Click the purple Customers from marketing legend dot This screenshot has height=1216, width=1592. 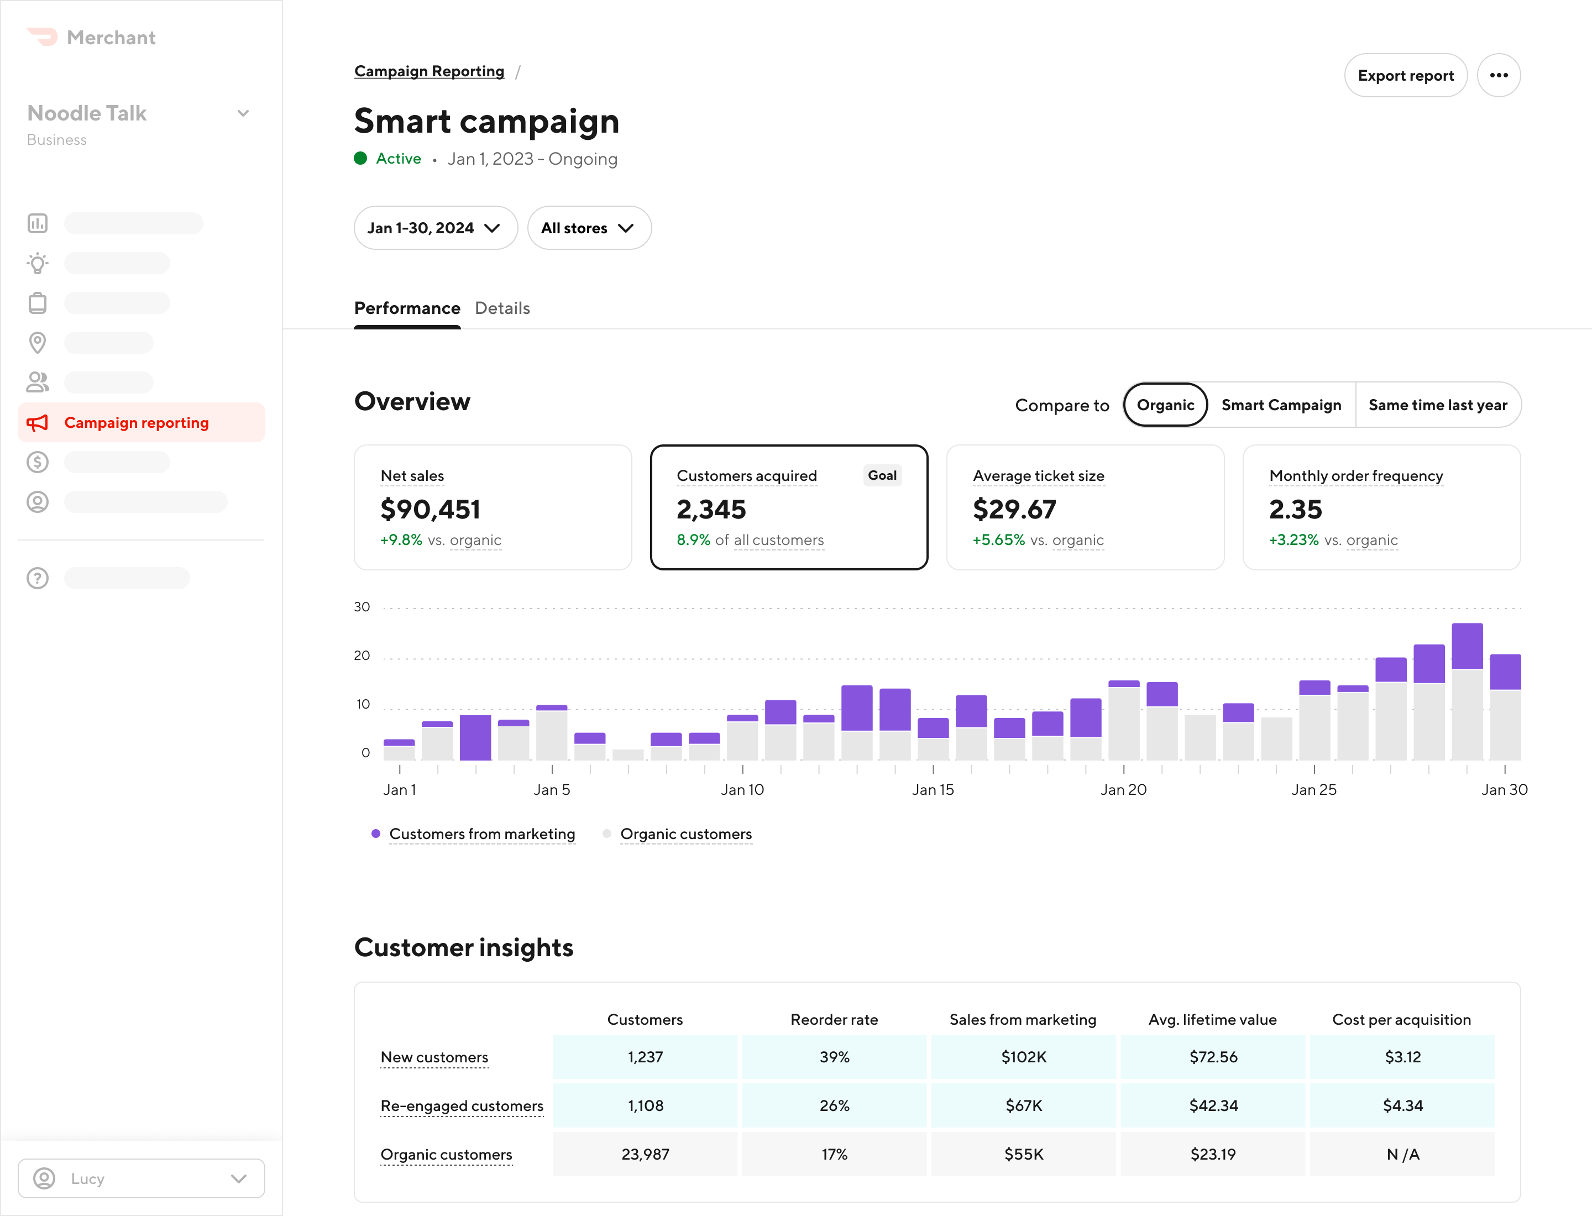[376, 834]
